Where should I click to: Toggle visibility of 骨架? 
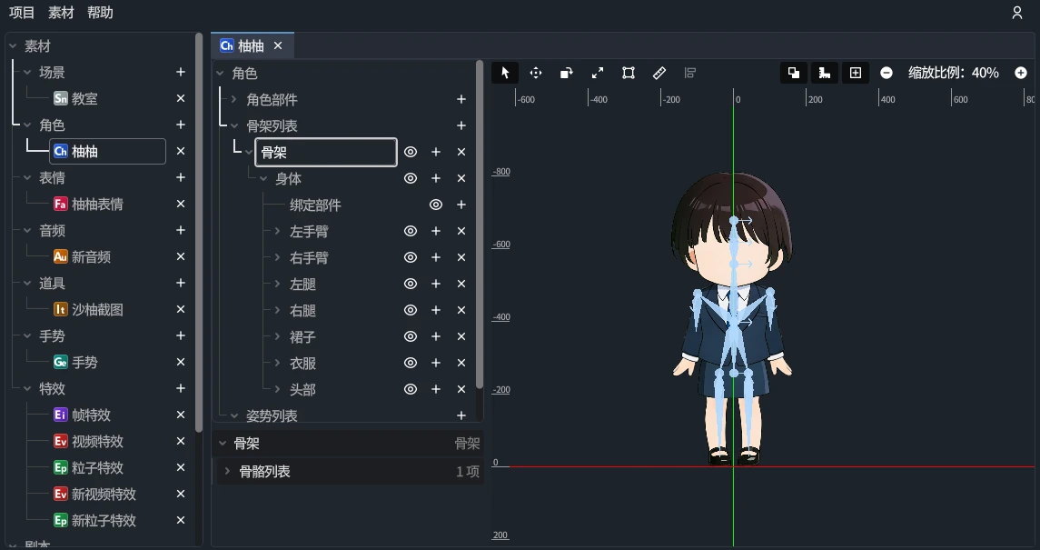[x=411, y=152]
